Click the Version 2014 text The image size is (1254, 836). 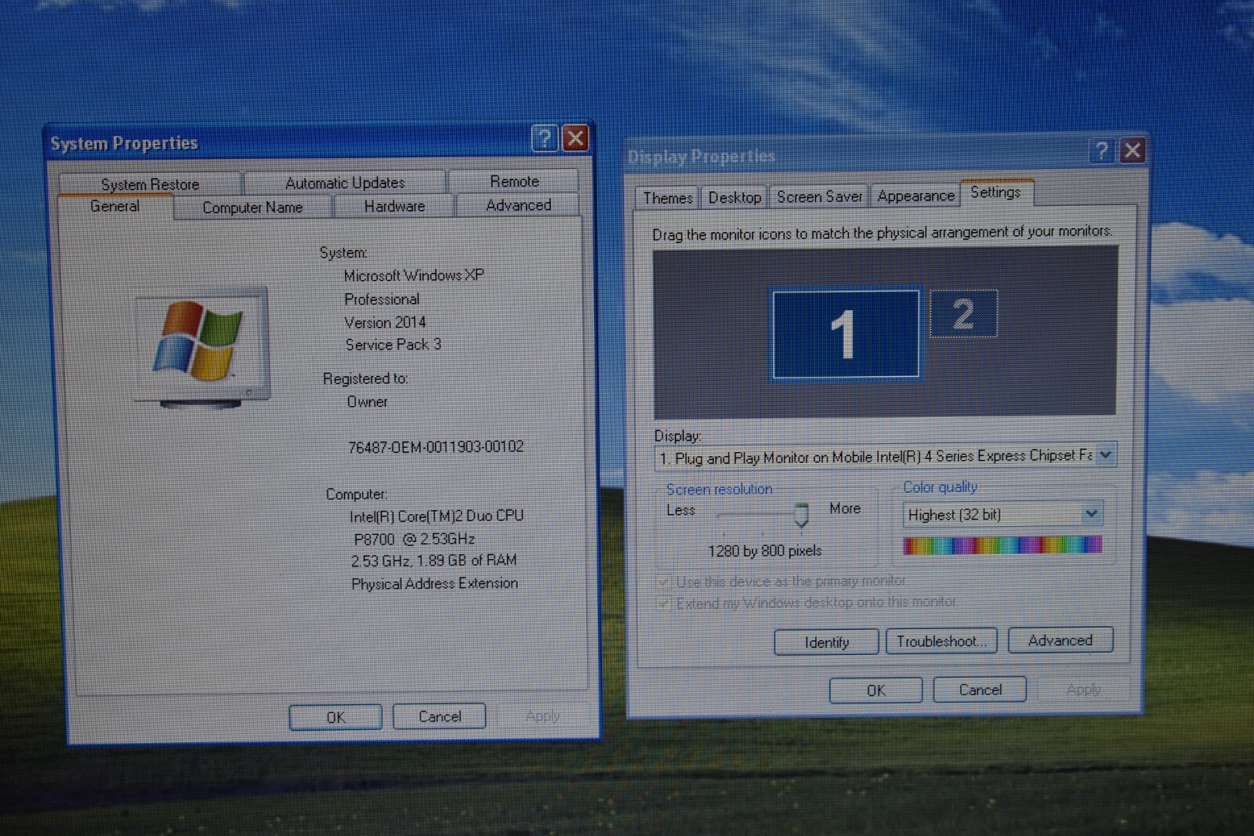click(x=385, y=322)
